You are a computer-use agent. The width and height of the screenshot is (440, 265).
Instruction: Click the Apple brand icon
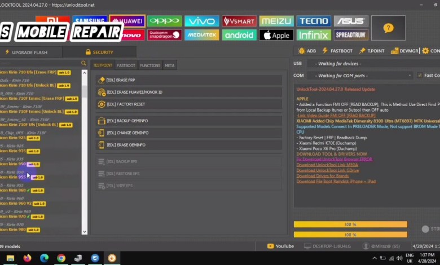click(276, 35)
